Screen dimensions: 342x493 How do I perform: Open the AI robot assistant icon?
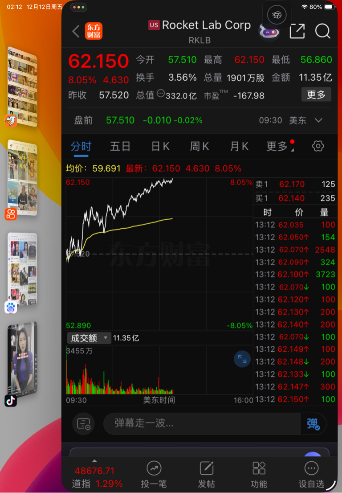coord(269,32)
